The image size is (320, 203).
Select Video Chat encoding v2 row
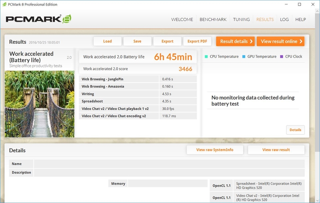point(138,116)
